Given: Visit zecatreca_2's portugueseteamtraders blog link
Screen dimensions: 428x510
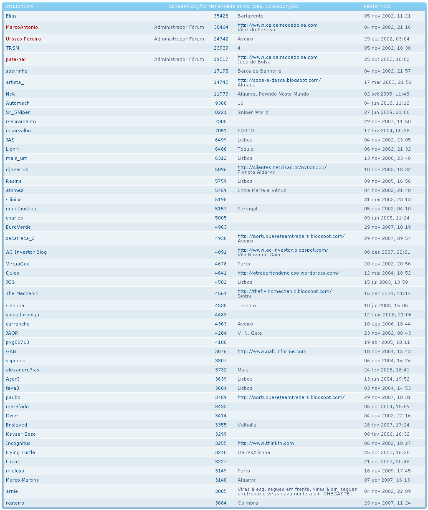Looking at the screenshot, I should (x=291, y=236).
